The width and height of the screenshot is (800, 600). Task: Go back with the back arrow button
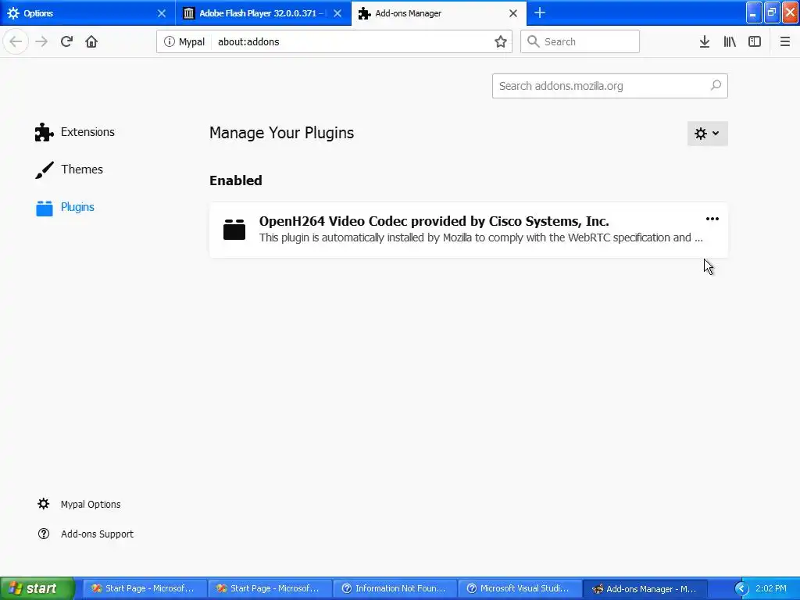click(16, 41)
